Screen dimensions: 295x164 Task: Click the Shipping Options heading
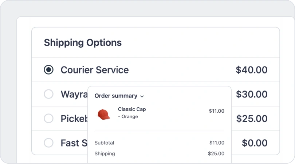83,43
